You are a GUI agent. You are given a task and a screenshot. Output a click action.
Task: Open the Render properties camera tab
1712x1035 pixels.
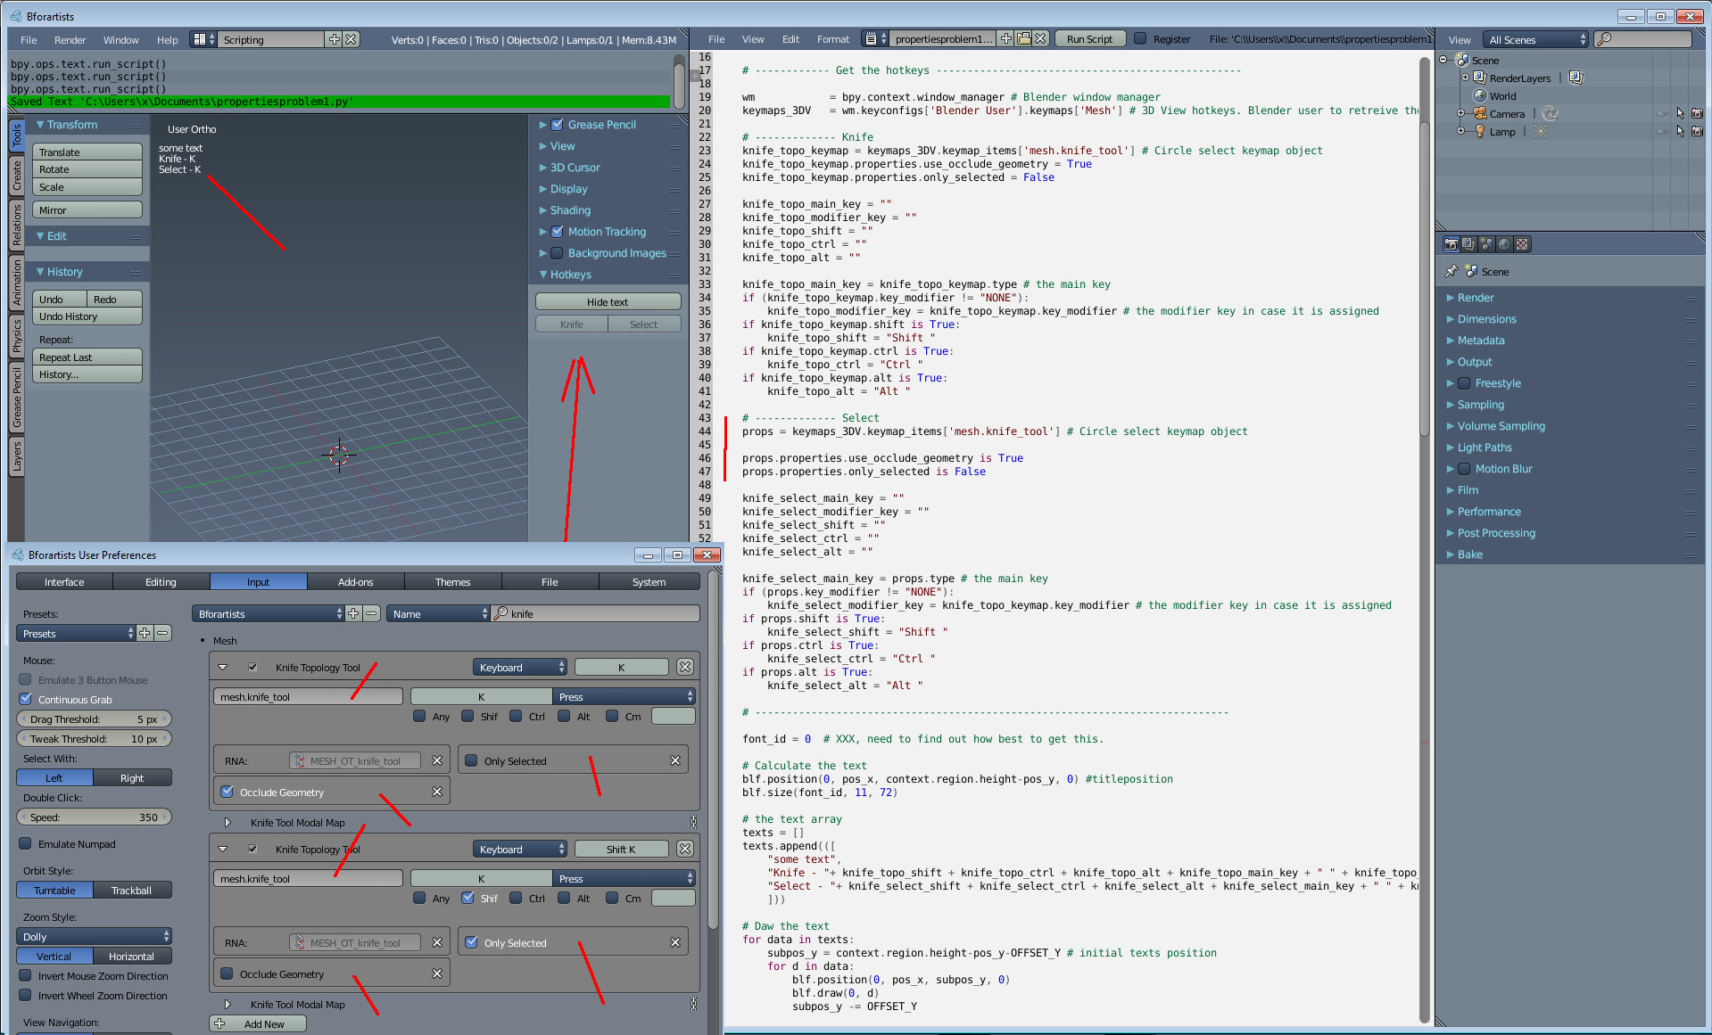[1451, 244]
